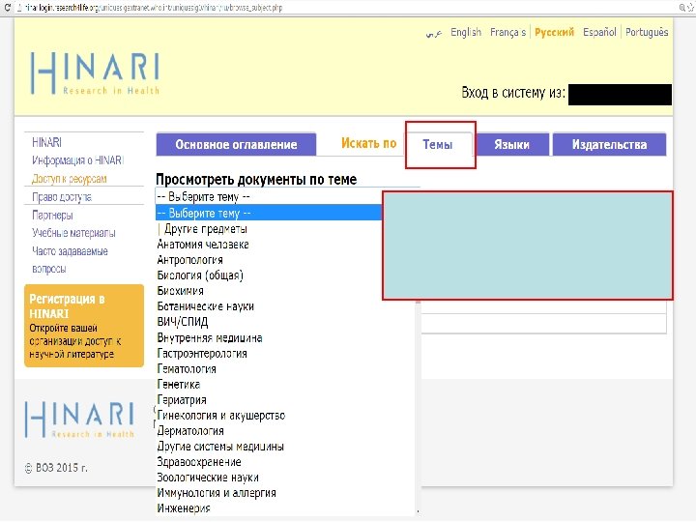696x522 pixels.
Task: Select the Русский language link
Action: [x=554, y=33]
